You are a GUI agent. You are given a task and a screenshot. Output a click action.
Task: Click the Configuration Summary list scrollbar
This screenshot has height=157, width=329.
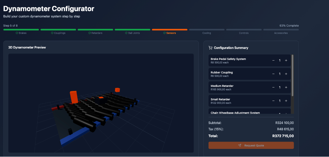(292, 75)
